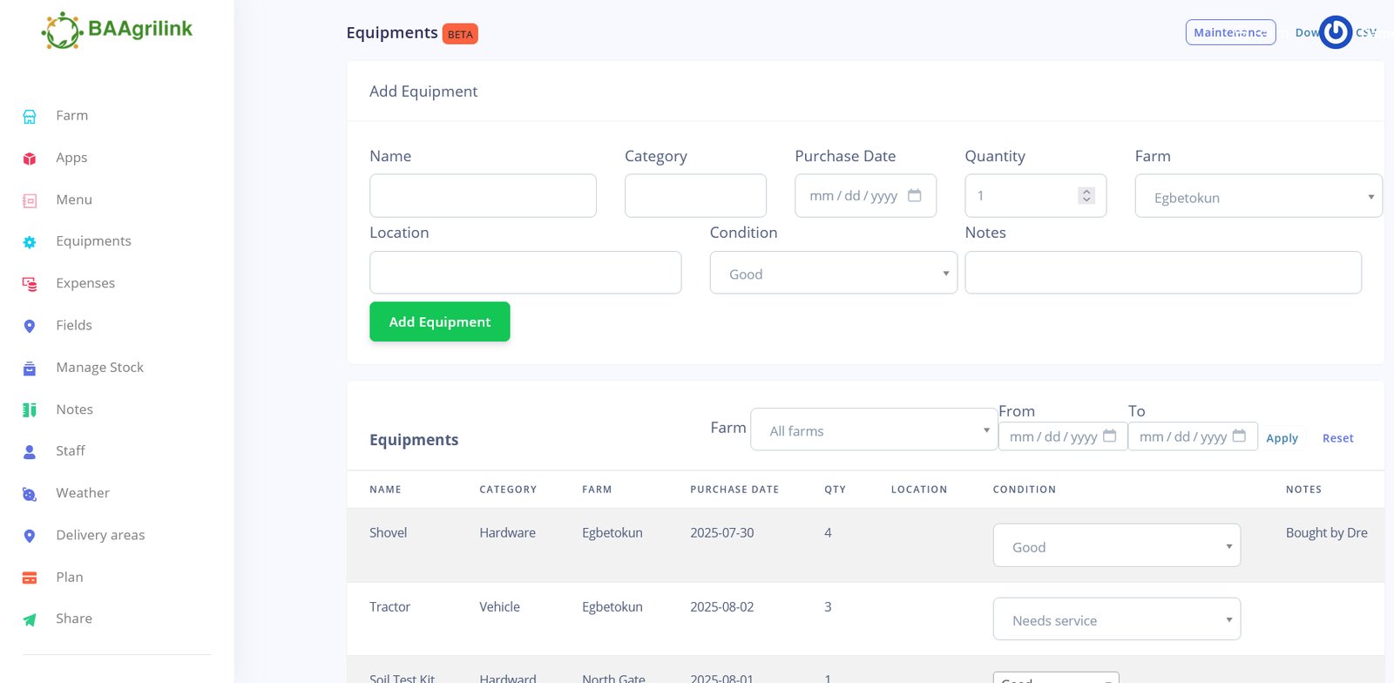Adjust the Quantity stepper arrows
The width and height of the screenshot is (1394, 683).
1086,196
